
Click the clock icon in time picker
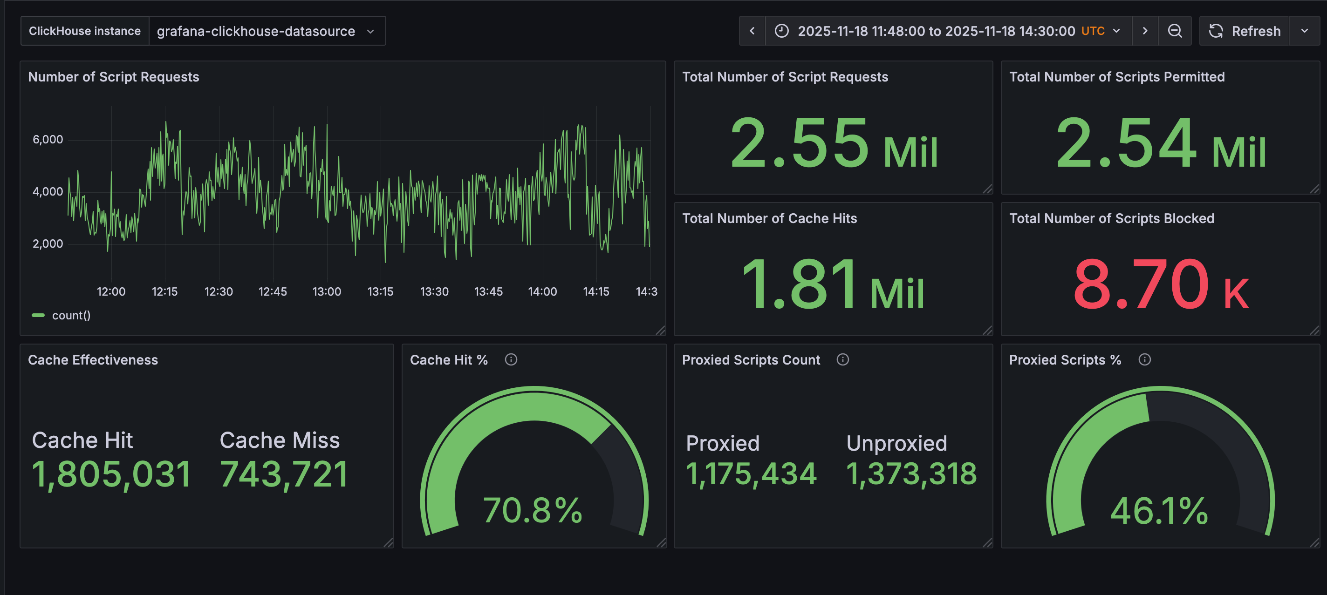tap(781, 31)
